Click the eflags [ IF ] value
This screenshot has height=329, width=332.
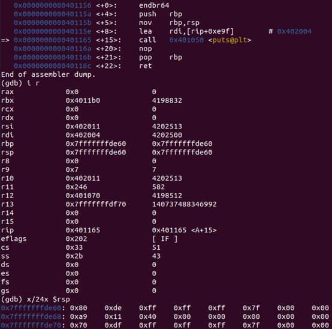pyautogui.click(x=165, y=239)
